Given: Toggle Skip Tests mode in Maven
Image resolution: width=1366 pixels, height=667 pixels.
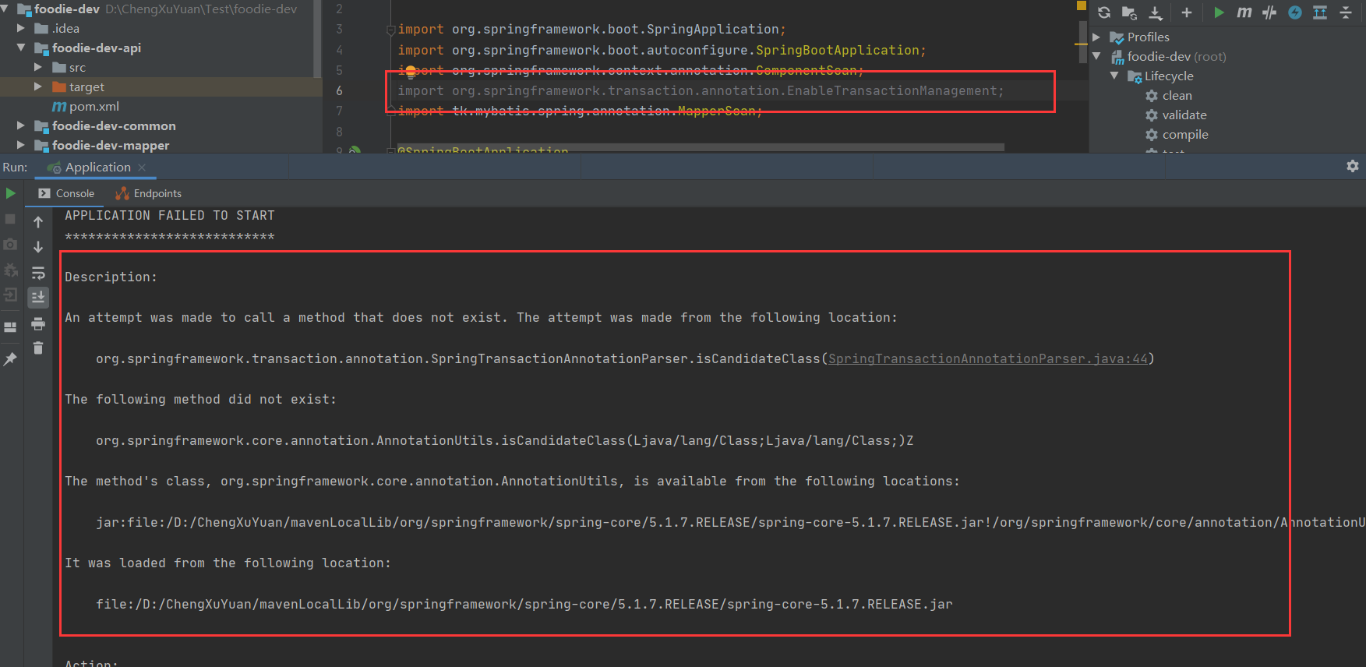Looking at the screenshot, I should (1269, 12).
